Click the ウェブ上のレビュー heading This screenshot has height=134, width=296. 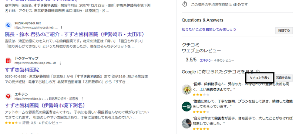pyautogui.click(x=201, y=51)
